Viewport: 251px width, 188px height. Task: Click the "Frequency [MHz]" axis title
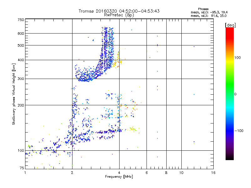point(119,177)
